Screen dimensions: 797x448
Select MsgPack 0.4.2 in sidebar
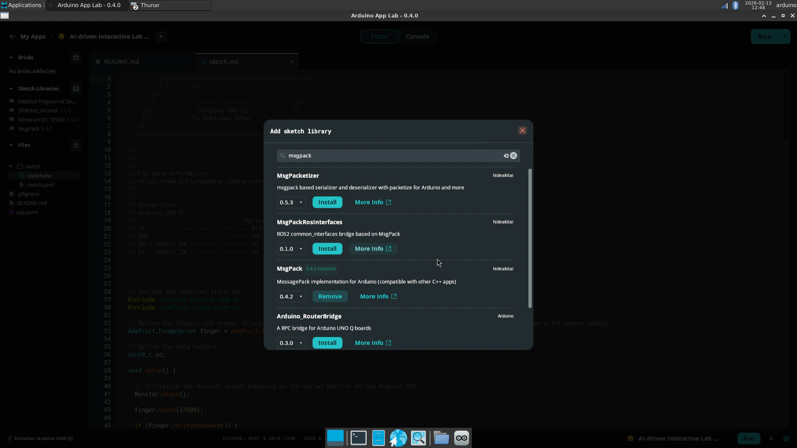click(35, 129)
